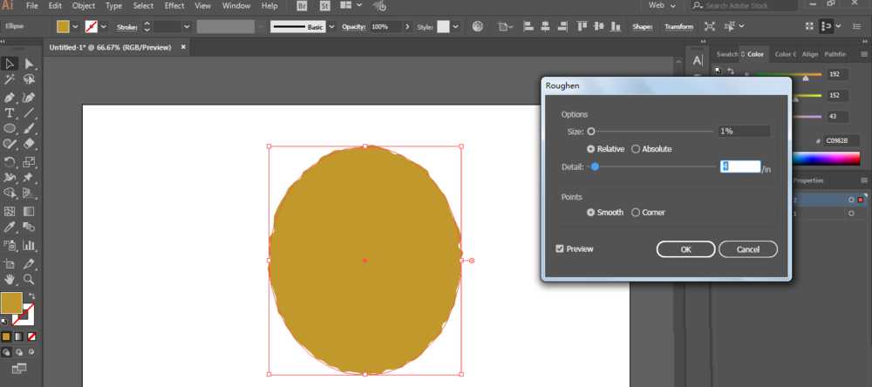Open the fill color dropdown arrow

point(75,27)
